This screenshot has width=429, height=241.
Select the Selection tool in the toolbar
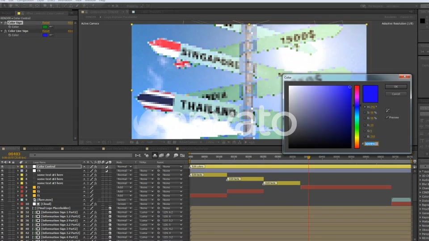4,5
